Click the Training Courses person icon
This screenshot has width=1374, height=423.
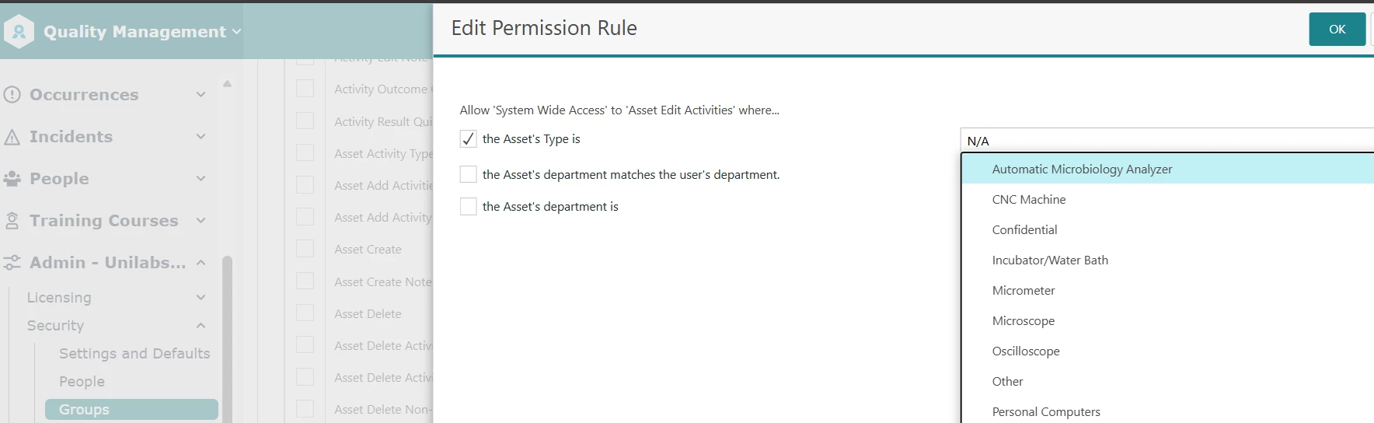pos(12,221)
